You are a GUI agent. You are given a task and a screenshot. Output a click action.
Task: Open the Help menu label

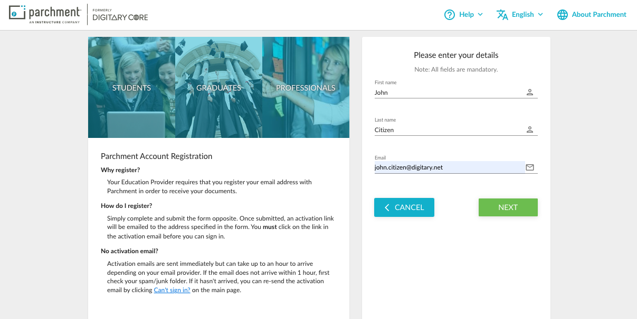467,15
